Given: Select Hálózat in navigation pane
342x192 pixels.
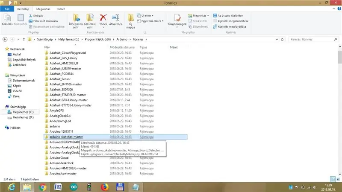Looking at the screenshot, I should pyautogui.click(x=15, y=128).
